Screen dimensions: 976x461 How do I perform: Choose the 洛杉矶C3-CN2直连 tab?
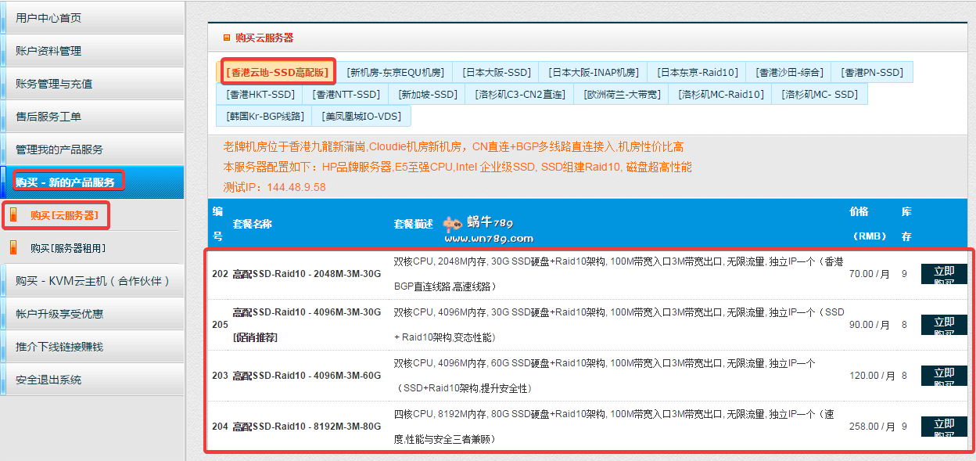[519, 94]
